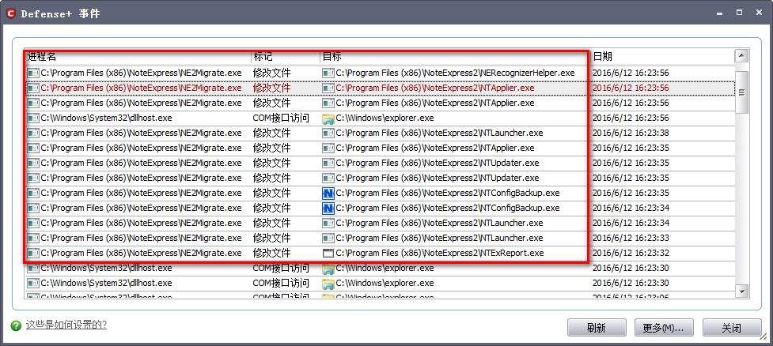Click the NERecognizerHelper.exe target file icon
773x346 pixels.
click(328, 73)
